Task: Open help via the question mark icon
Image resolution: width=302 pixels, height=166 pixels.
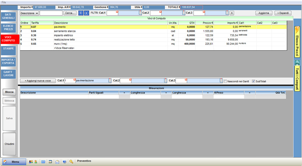Action: click(64, 162)
